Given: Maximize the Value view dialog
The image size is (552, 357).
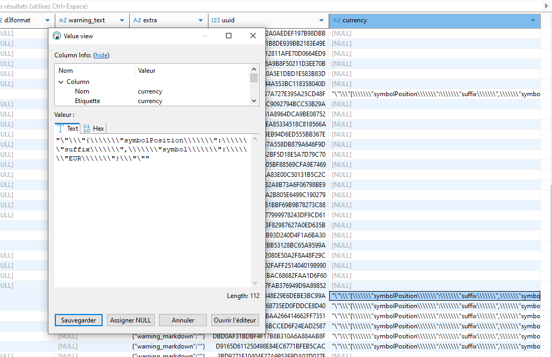Looking at the screenshot, I should click(229, 36).
